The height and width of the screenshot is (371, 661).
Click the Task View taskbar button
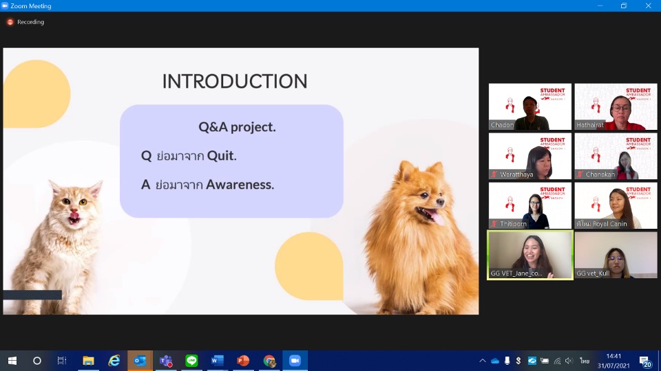point(62,361)
